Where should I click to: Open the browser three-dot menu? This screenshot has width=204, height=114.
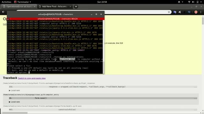click(201, 12)
